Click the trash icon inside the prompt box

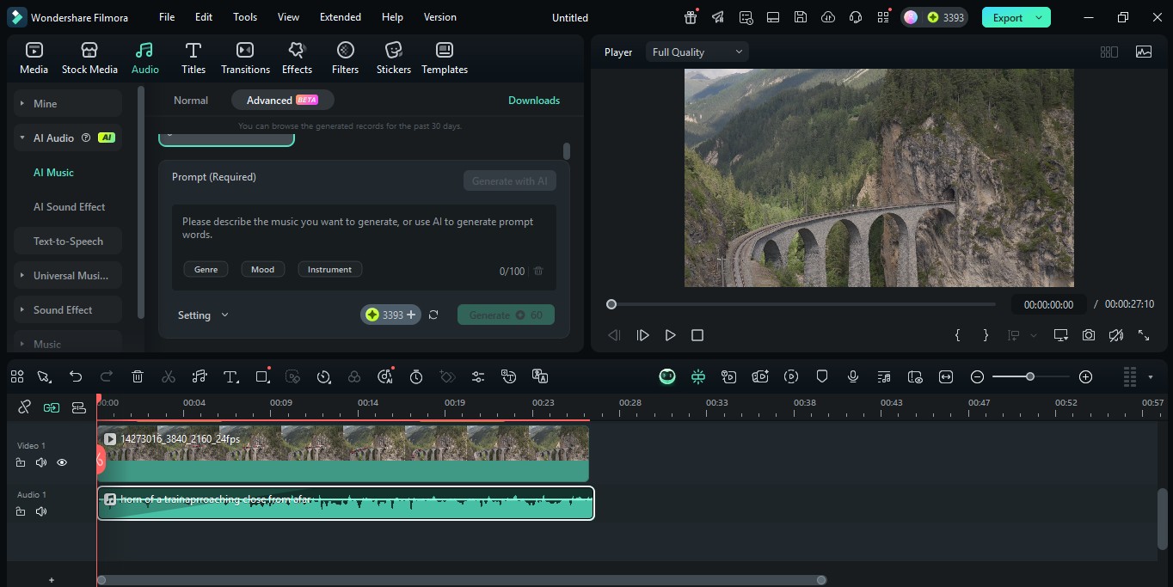(538, 271)
